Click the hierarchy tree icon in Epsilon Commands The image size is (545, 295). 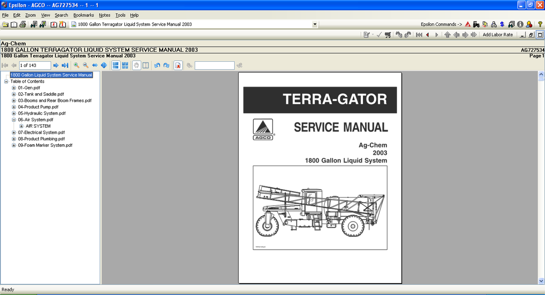[494, 24]
